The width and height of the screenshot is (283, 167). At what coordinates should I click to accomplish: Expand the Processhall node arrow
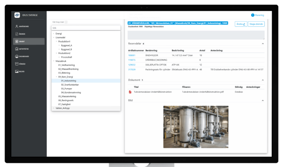(x=59, y=57)
